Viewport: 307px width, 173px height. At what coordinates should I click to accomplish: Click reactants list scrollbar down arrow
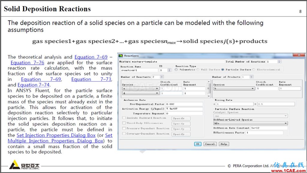(x=209, y=96)
